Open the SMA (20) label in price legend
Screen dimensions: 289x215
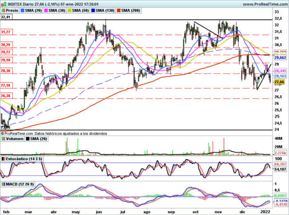pos(33,11)
